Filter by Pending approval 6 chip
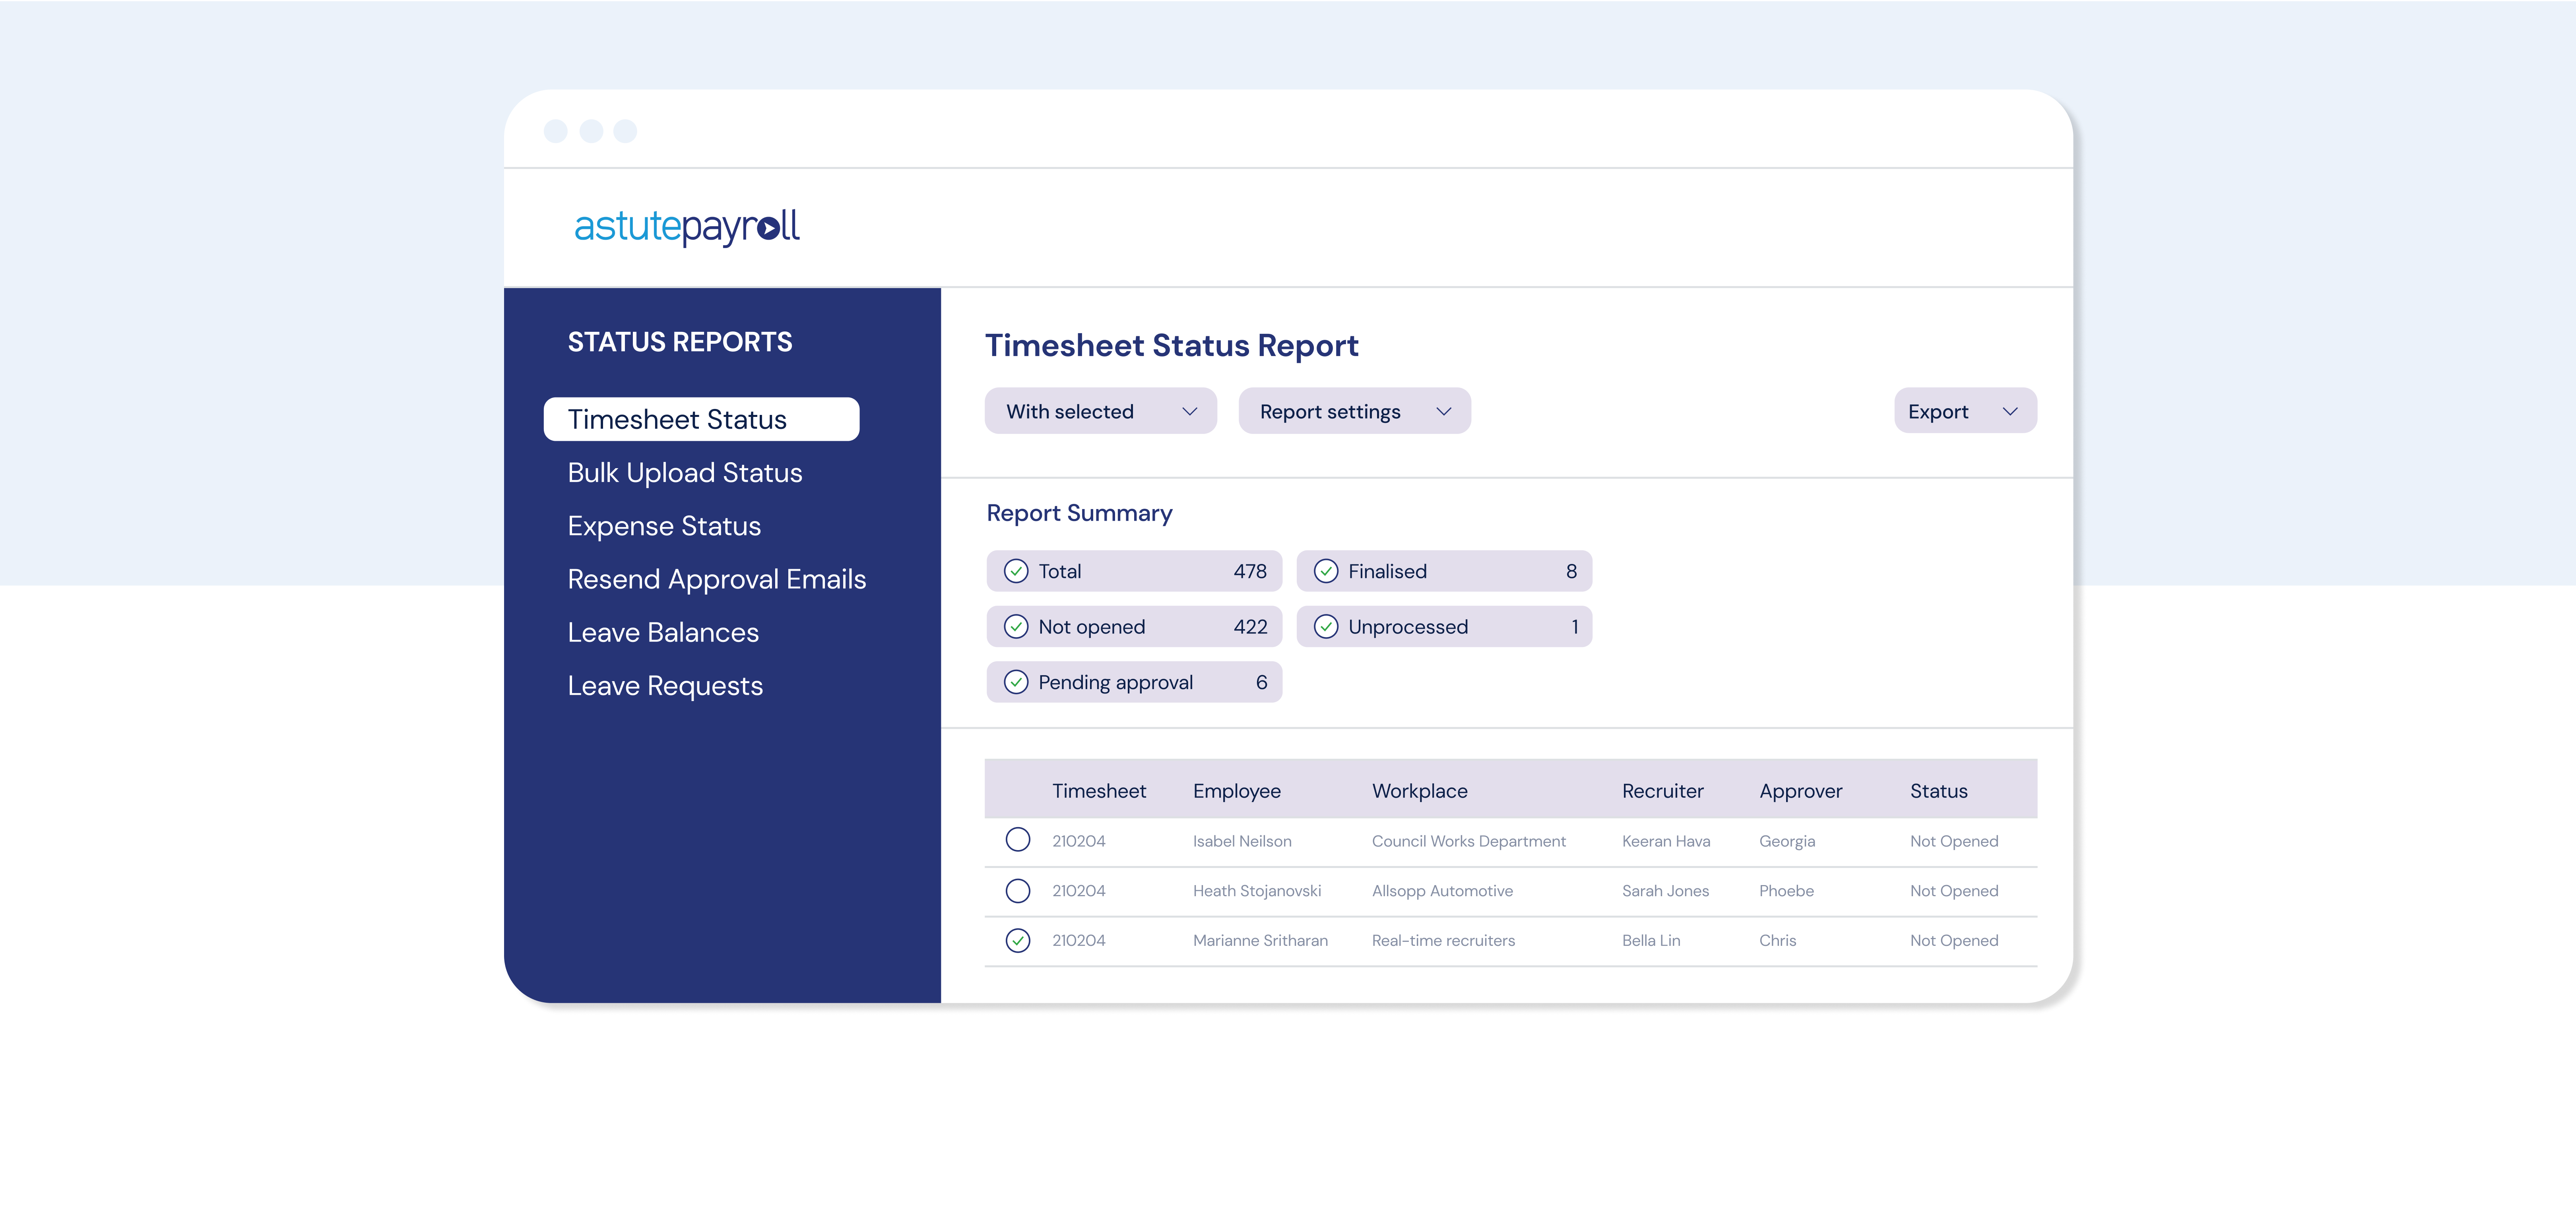The height and width of the screenshot is (1207, 2576). pos(1134,682)
